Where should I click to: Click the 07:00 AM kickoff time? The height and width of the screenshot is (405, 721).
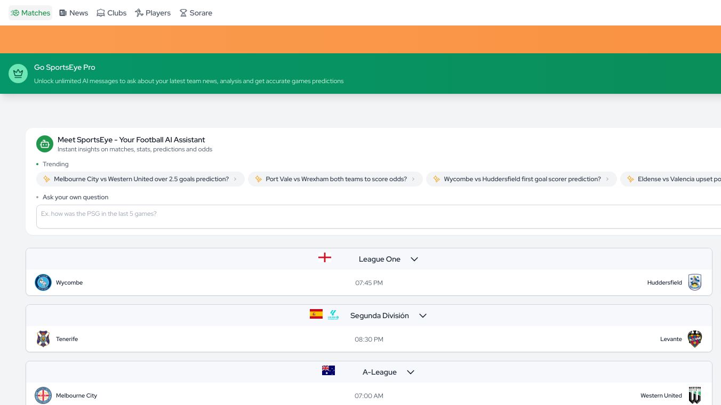[369, 396]
